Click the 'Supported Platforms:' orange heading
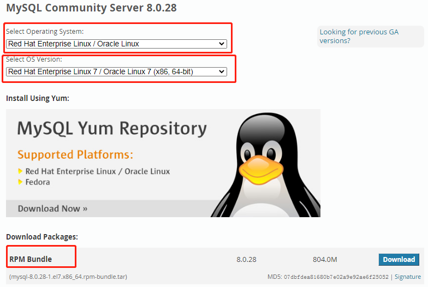The image size is (428, 287). point(75,155)
